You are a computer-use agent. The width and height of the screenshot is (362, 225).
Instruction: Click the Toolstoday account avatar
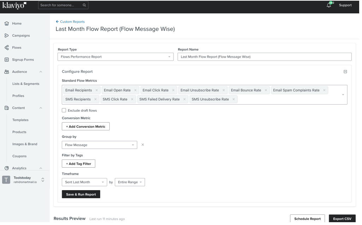[6, 180]
